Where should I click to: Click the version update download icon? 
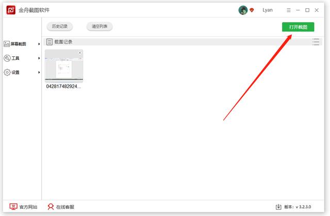(278, 207)
